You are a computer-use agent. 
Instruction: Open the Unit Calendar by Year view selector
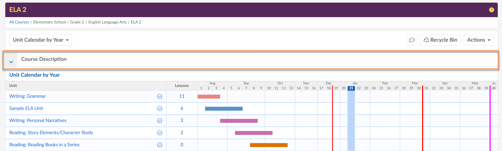(40, 40)
